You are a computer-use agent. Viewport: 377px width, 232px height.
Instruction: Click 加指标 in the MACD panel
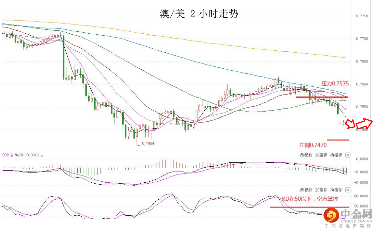[321, 155]
